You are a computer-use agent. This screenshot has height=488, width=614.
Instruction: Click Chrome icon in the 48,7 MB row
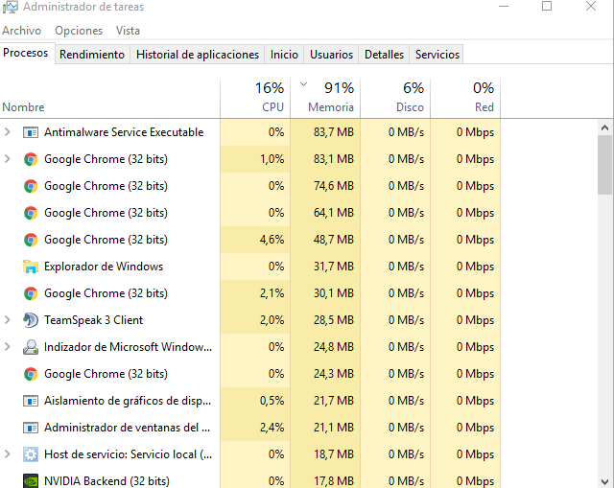31,240
